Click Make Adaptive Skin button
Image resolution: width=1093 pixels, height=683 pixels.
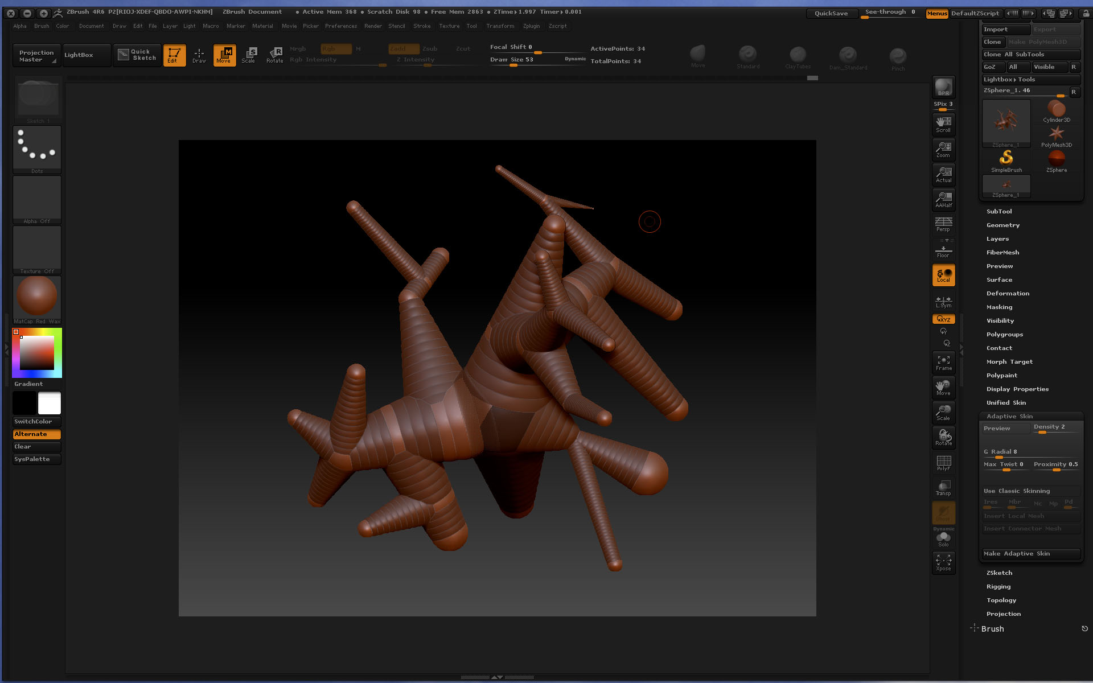click(x=1031, y=553)
